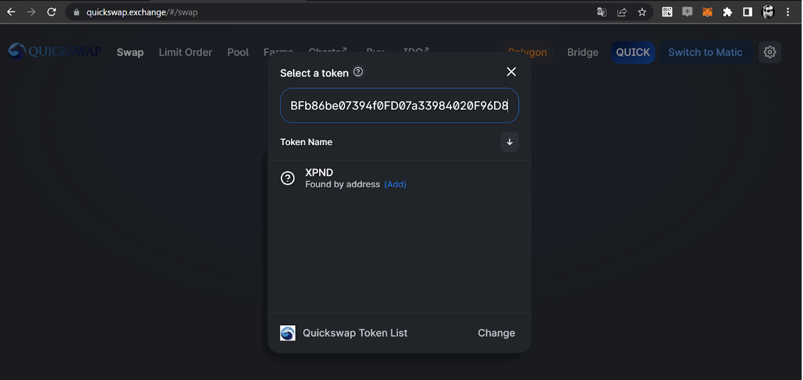The width and height of the screenshot is (803, 380).
Task: Click Change token list button
Action: point(496,333)
